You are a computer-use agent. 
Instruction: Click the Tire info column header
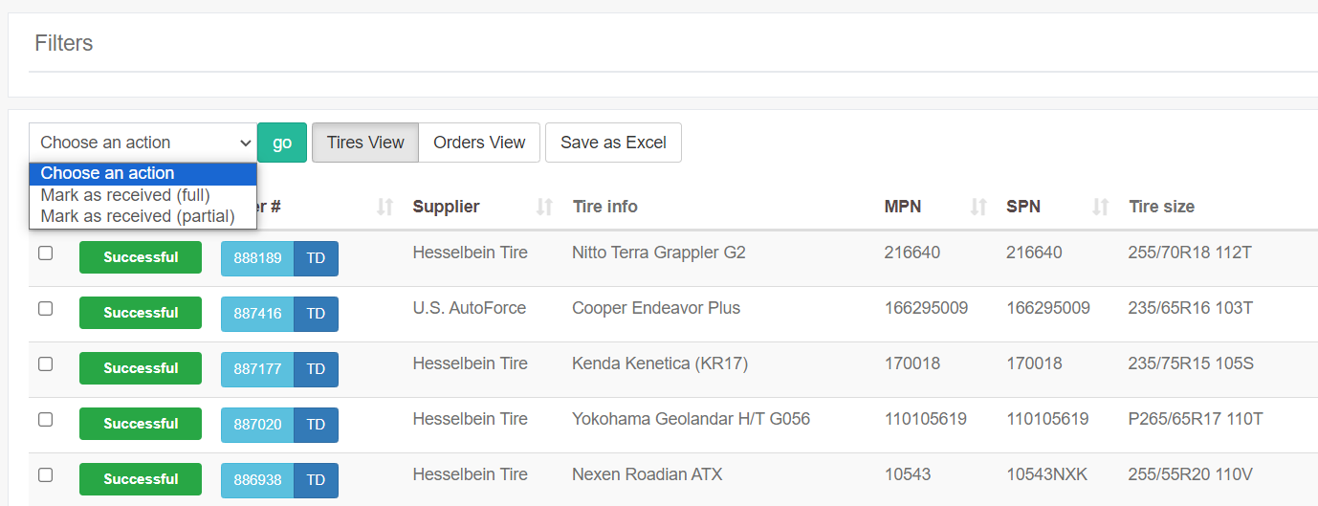pos(604,207)
